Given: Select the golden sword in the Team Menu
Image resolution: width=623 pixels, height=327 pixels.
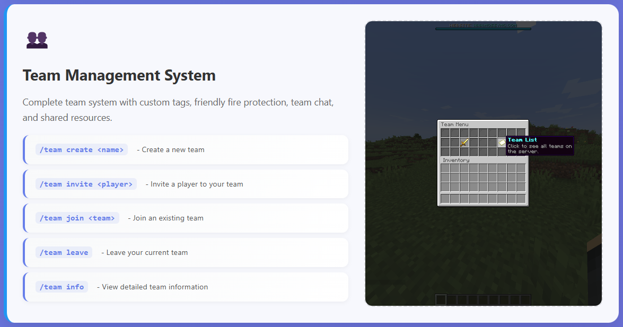Looking at the screenshot, I should (x=463, y=142).
